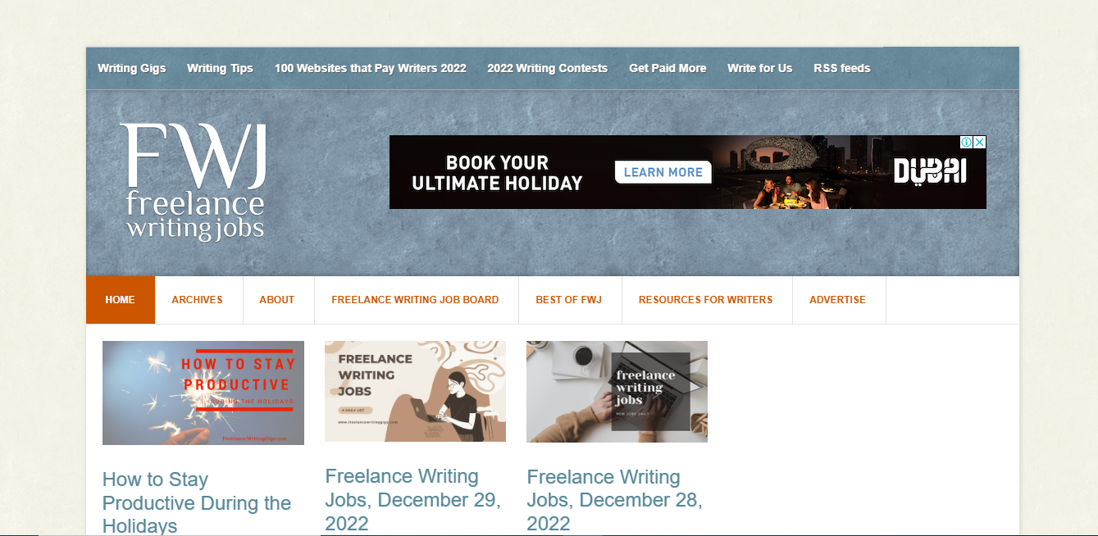
Task: Select the Best of FWJ tab
Action: [569, 300]
